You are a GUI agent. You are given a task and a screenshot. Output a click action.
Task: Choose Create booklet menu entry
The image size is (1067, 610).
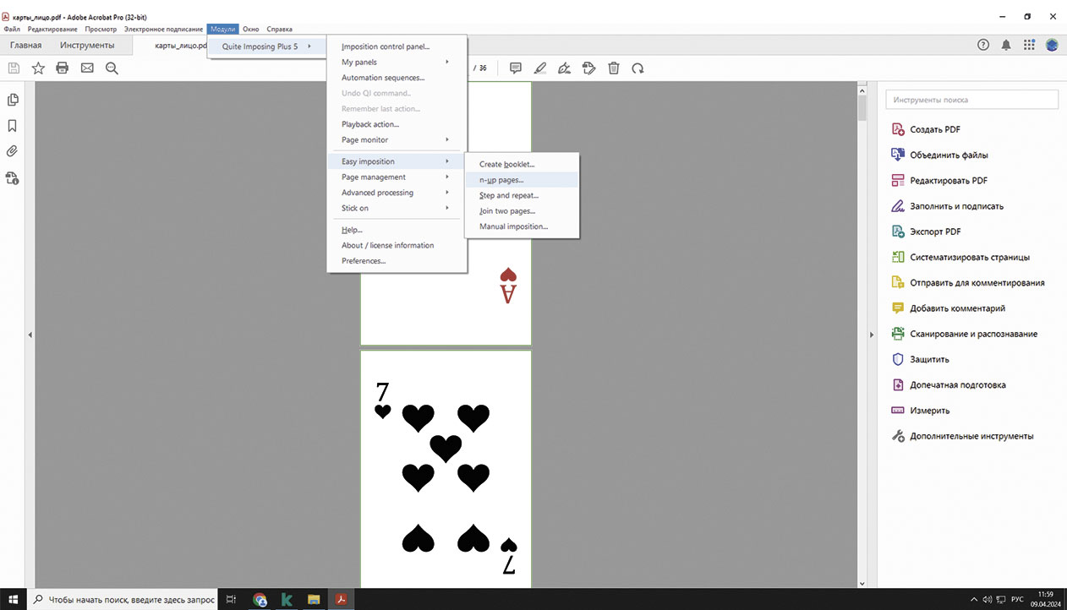coord(507,164)
